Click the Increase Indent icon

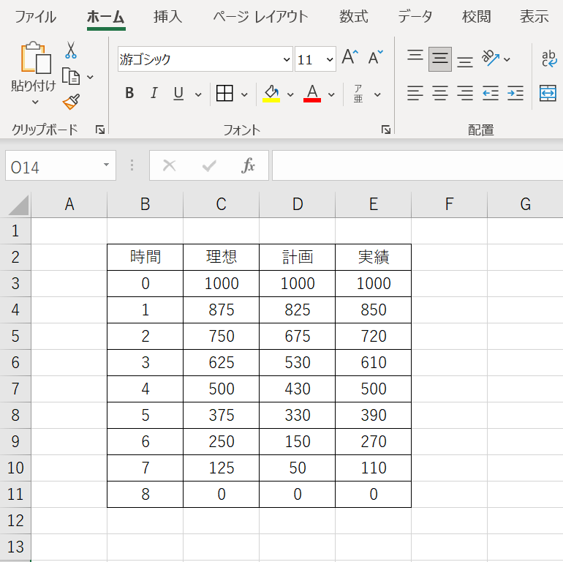click(515, 93)
